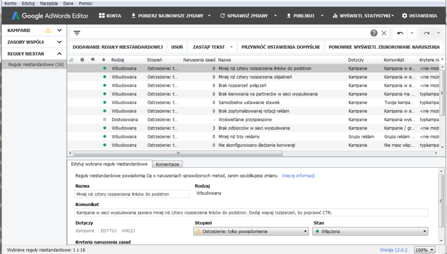Open the Więcej informacji link
Viewport: 447px width, 254px height.
298,176
